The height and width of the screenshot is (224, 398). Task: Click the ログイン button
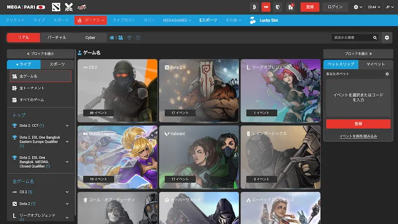click(335, 7)
